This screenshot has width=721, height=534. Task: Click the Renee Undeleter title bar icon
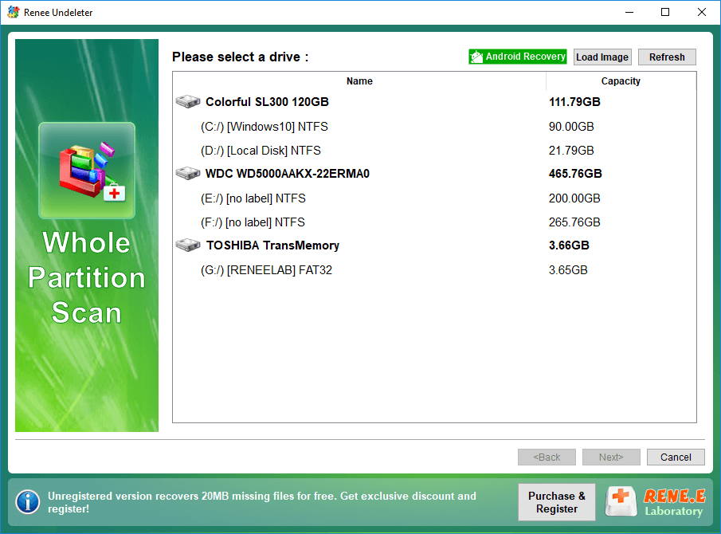pos(13,13)
